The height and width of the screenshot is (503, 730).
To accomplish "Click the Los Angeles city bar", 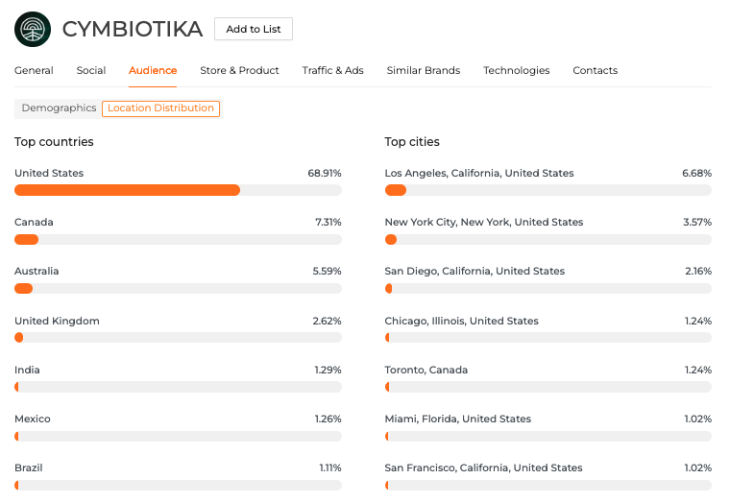I will [547, 190].
